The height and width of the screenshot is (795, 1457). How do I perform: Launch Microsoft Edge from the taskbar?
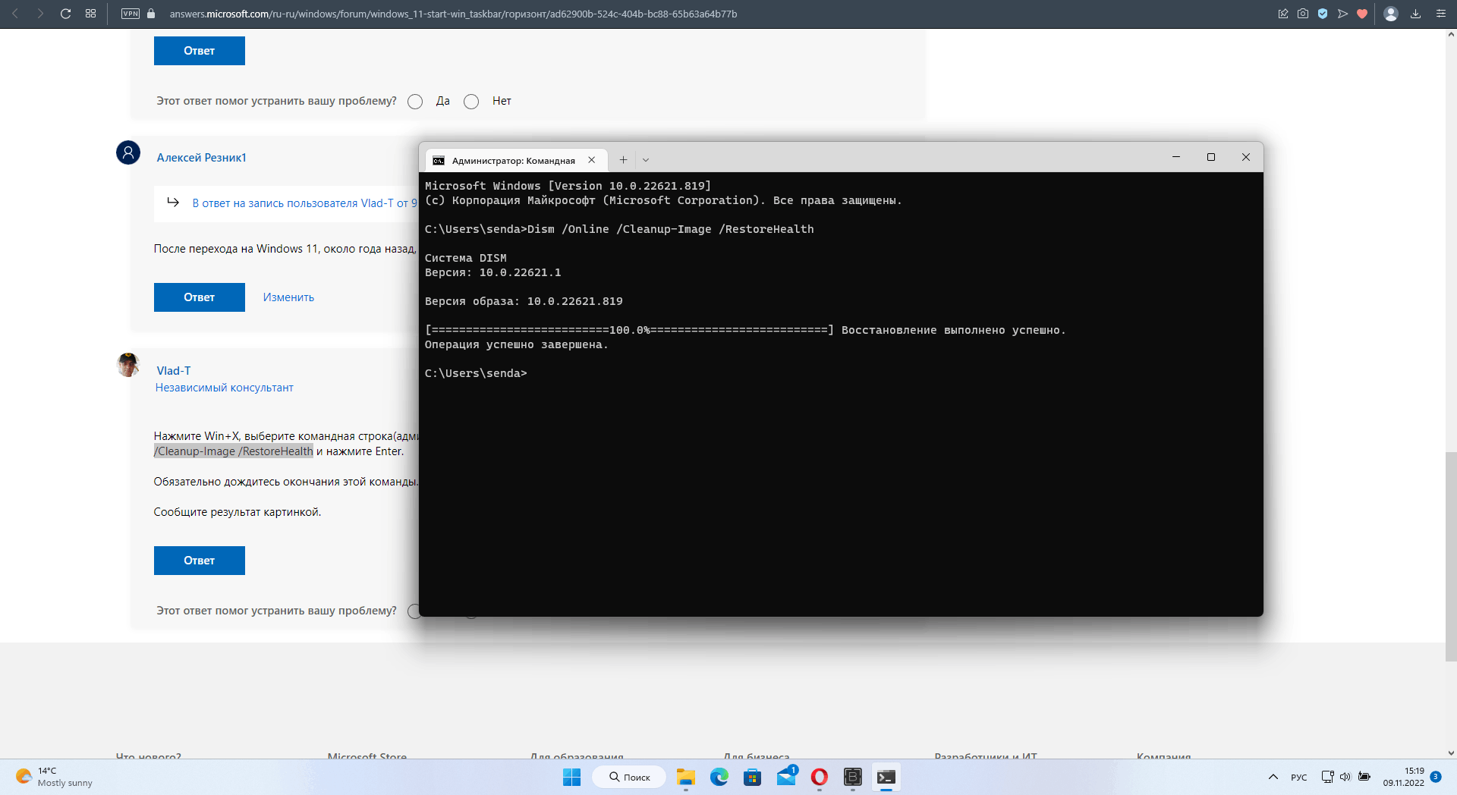[x=719, y=777]
